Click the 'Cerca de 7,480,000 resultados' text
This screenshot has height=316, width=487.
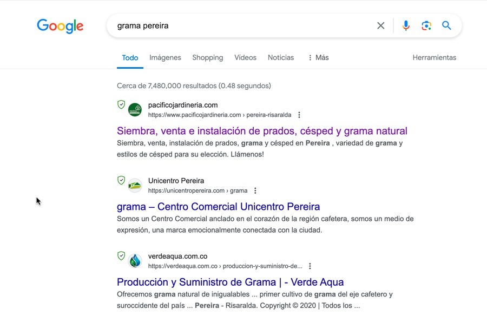(x=194, y=85)
